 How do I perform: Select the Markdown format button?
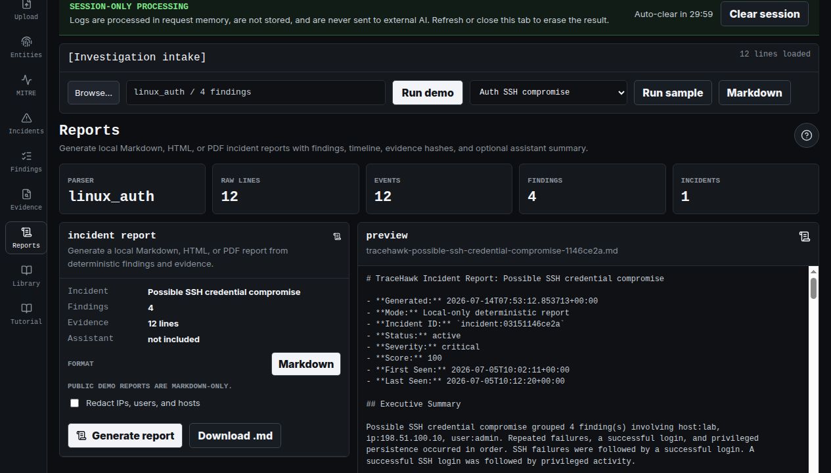pos(306,364)
